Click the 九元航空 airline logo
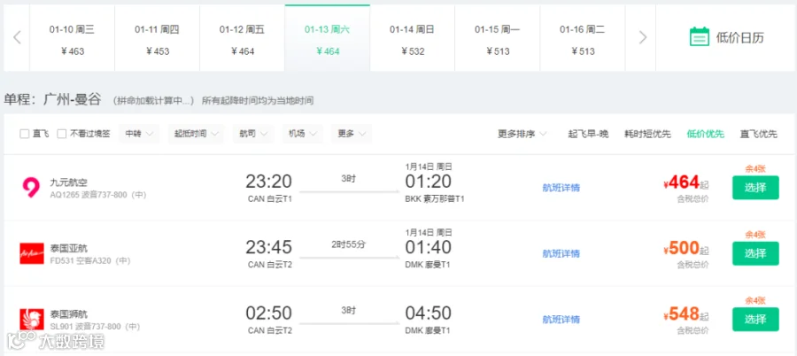 click(x=31, y=188)
